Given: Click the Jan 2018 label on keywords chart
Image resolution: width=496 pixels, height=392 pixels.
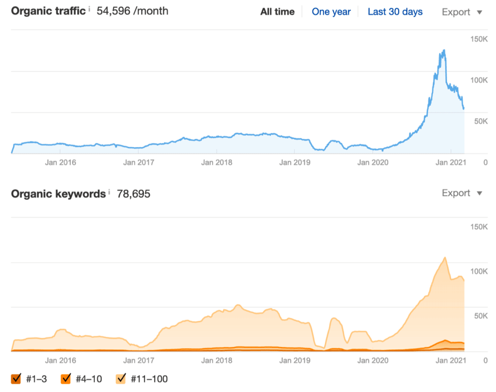Looking at the screenshot, I should click(217, 360).
